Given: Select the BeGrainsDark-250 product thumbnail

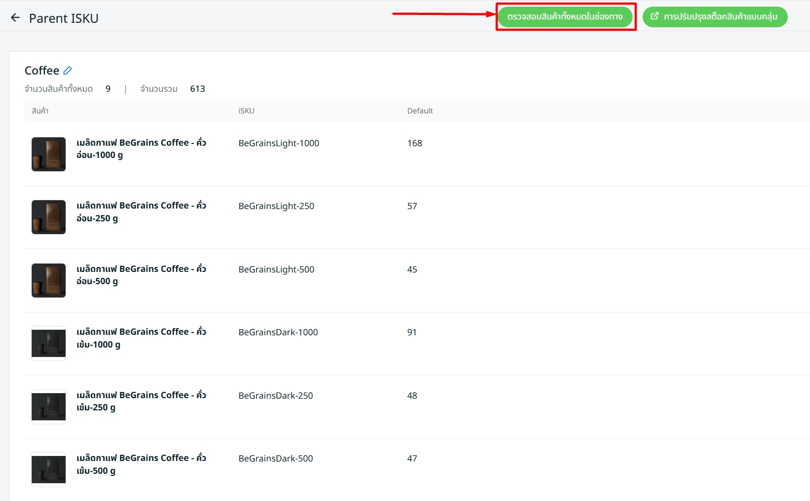Looking at the screenshot, I should (49, 406).
